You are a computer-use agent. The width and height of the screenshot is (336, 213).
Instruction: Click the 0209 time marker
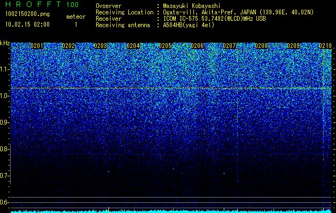[293, 46]
